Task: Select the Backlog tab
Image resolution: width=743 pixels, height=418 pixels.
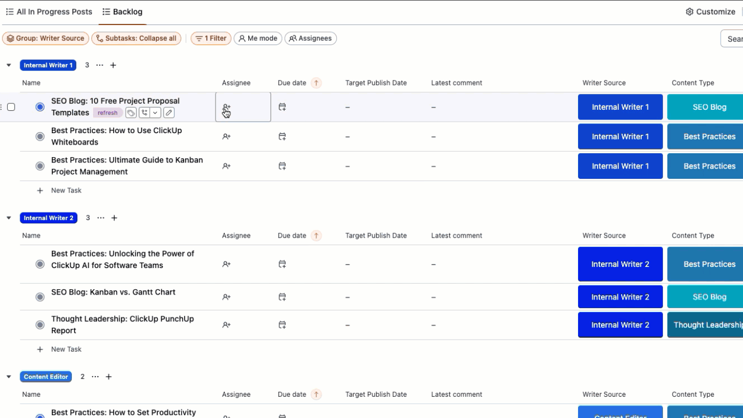Action: [122, 12]
